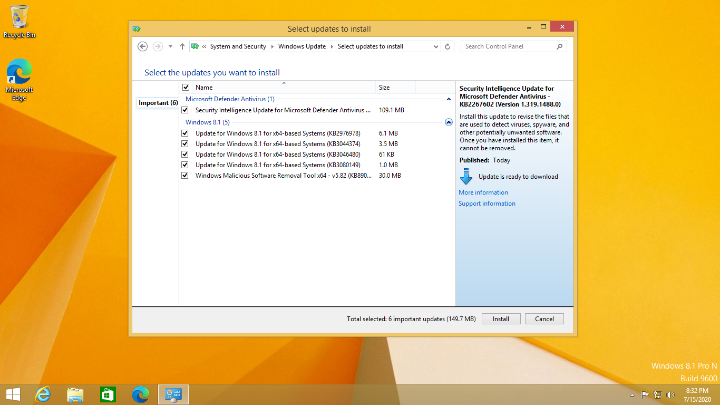Image resolution: width=720 pixels, height=405 pixels.
Task: Open the Action Center flag icon
Action: tap(645, 394)
